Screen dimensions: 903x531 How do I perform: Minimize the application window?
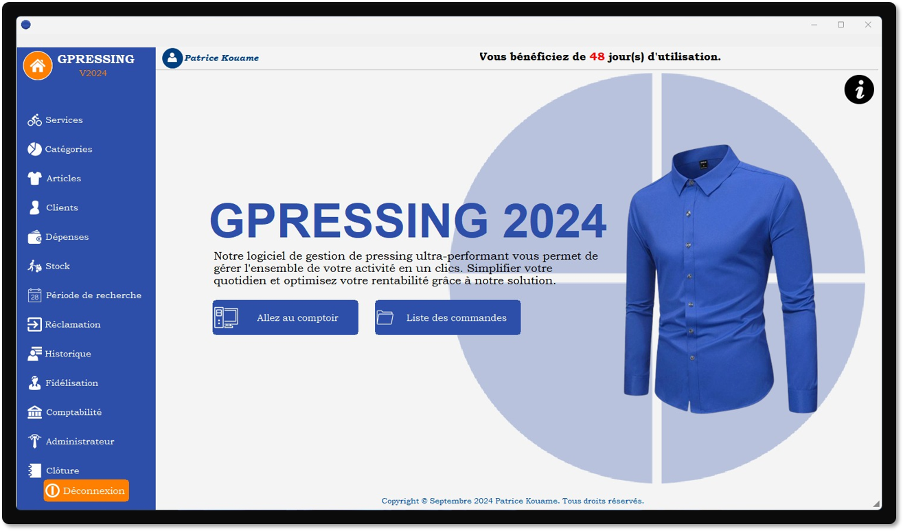[x=814, y=25]
